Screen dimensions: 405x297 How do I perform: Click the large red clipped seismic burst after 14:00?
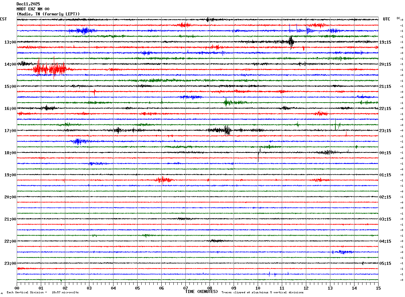point(50,69)
